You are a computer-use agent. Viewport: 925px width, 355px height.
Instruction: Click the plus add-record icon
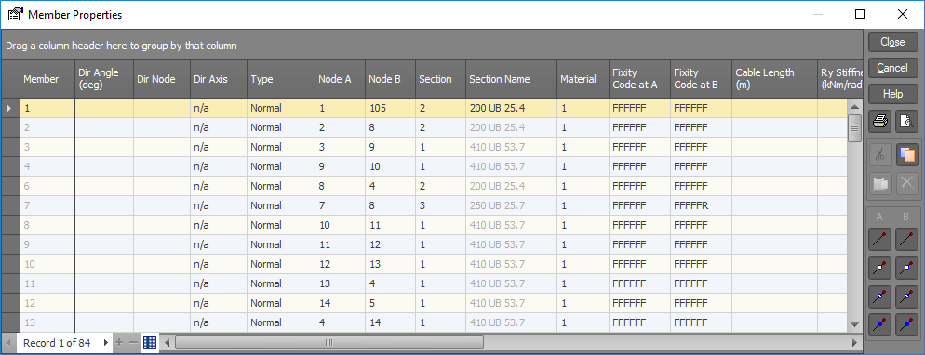point(119,343)
